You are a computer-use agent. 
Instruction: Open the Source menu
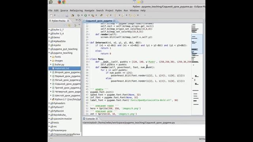point(64,11)
